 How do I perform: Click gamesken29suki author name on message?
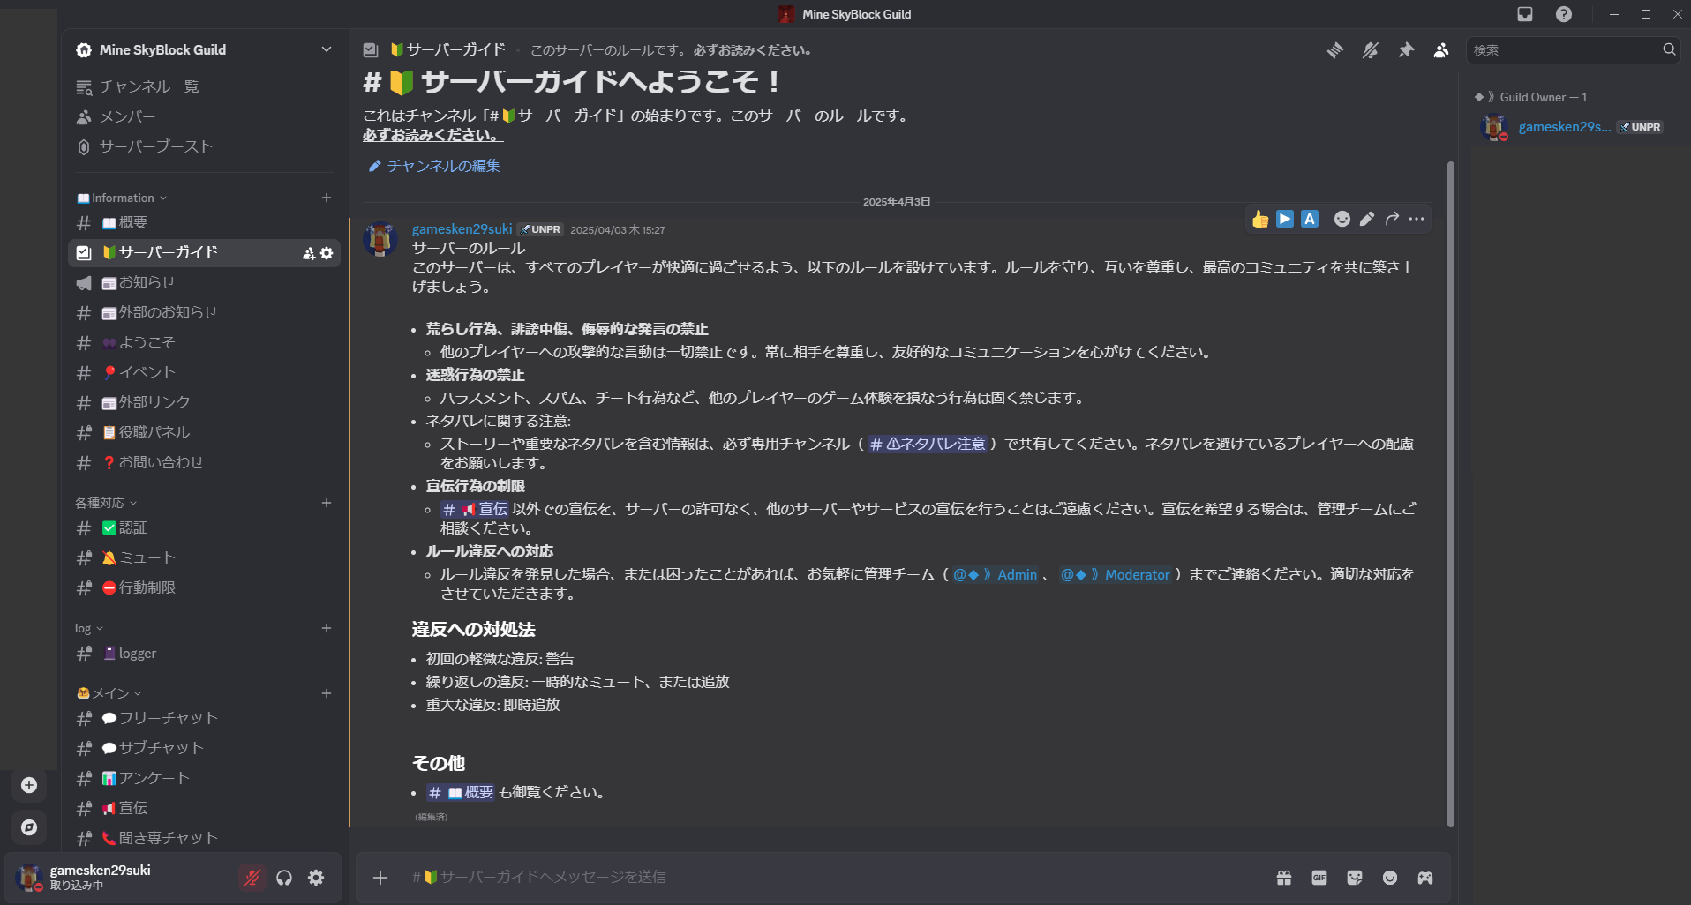pos(462,229)
